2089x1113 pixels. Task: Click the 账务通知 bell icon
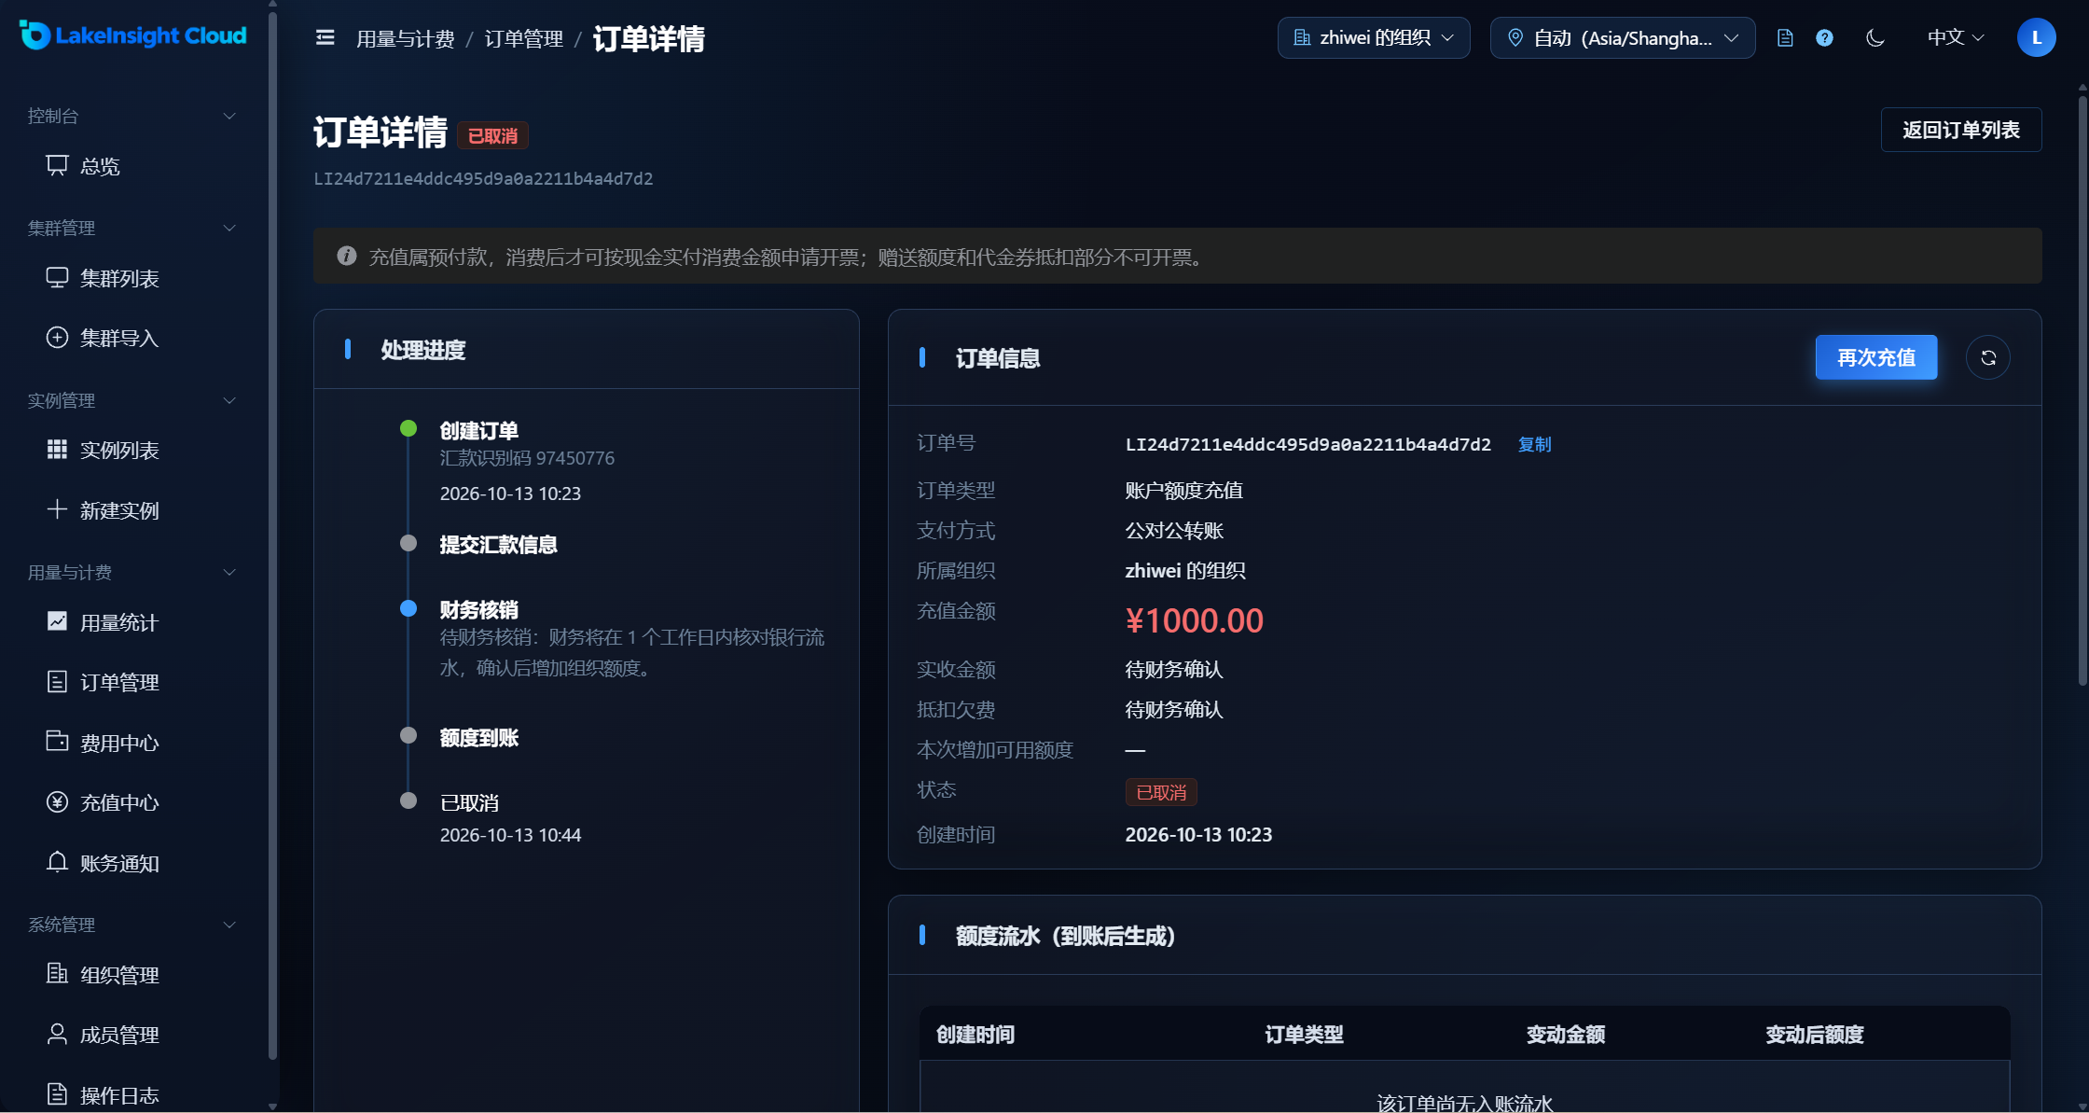(57, 862)
